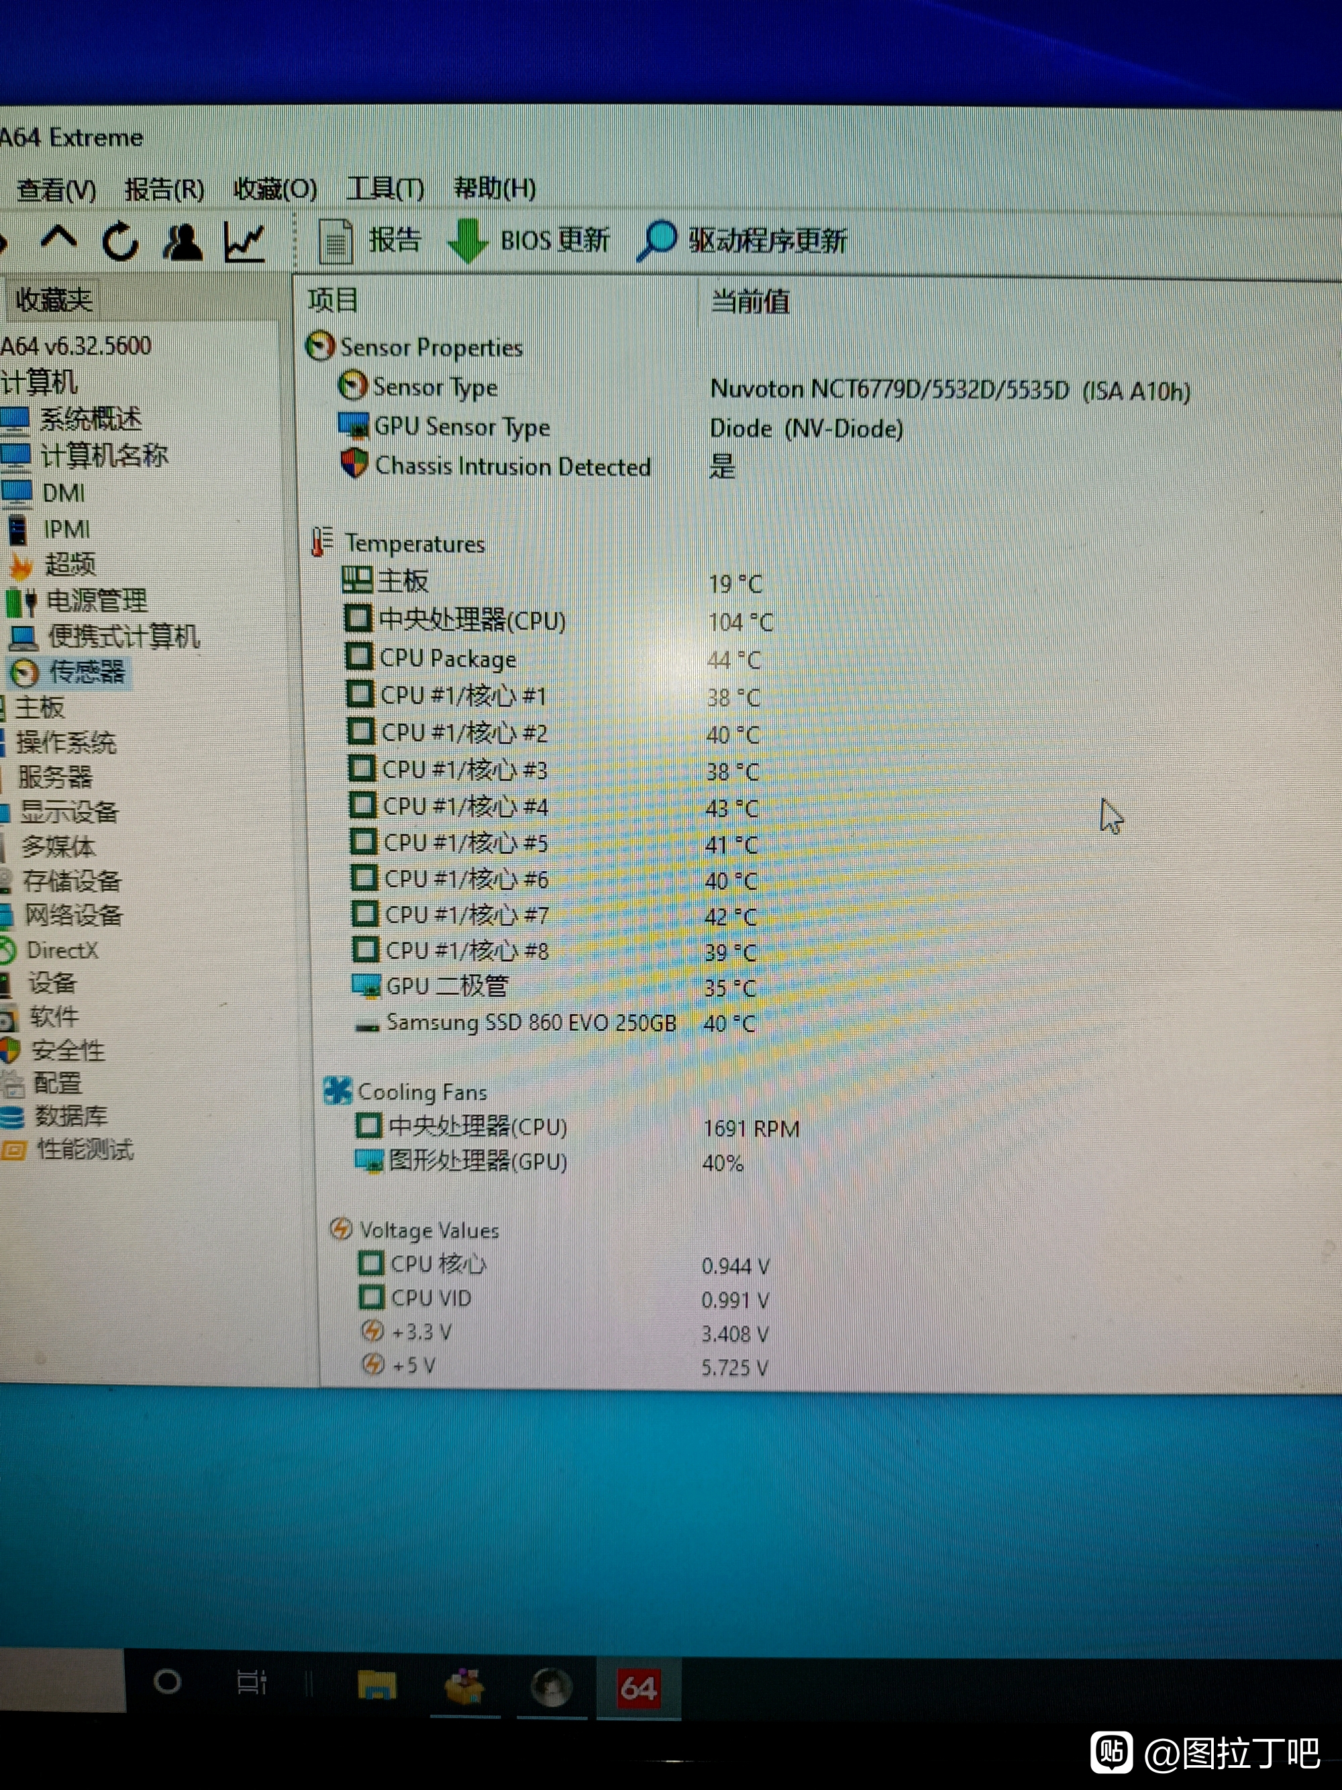
Task: Select the Temperatures group row
Action: [398, 543]
